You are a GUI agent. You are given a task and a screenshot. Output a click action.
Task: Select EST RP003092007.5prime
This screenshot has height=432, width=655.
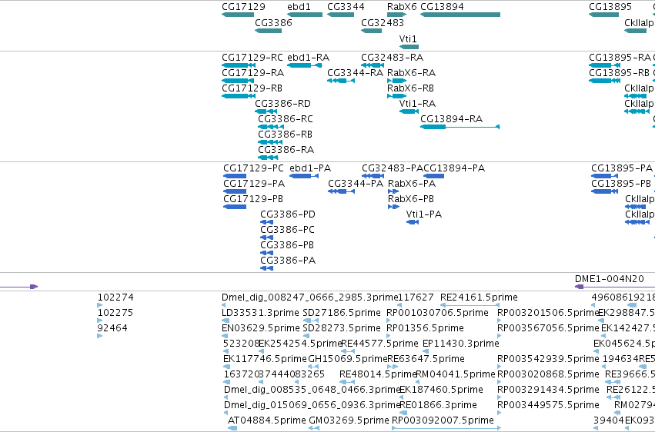(446, 428)
